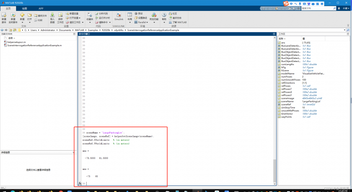The width and height of the screenshot is (352, 192).
Task: Click the 保存工作区 (Save Workspace) icon
Action: pyautogui.click(x=60, y=18)
